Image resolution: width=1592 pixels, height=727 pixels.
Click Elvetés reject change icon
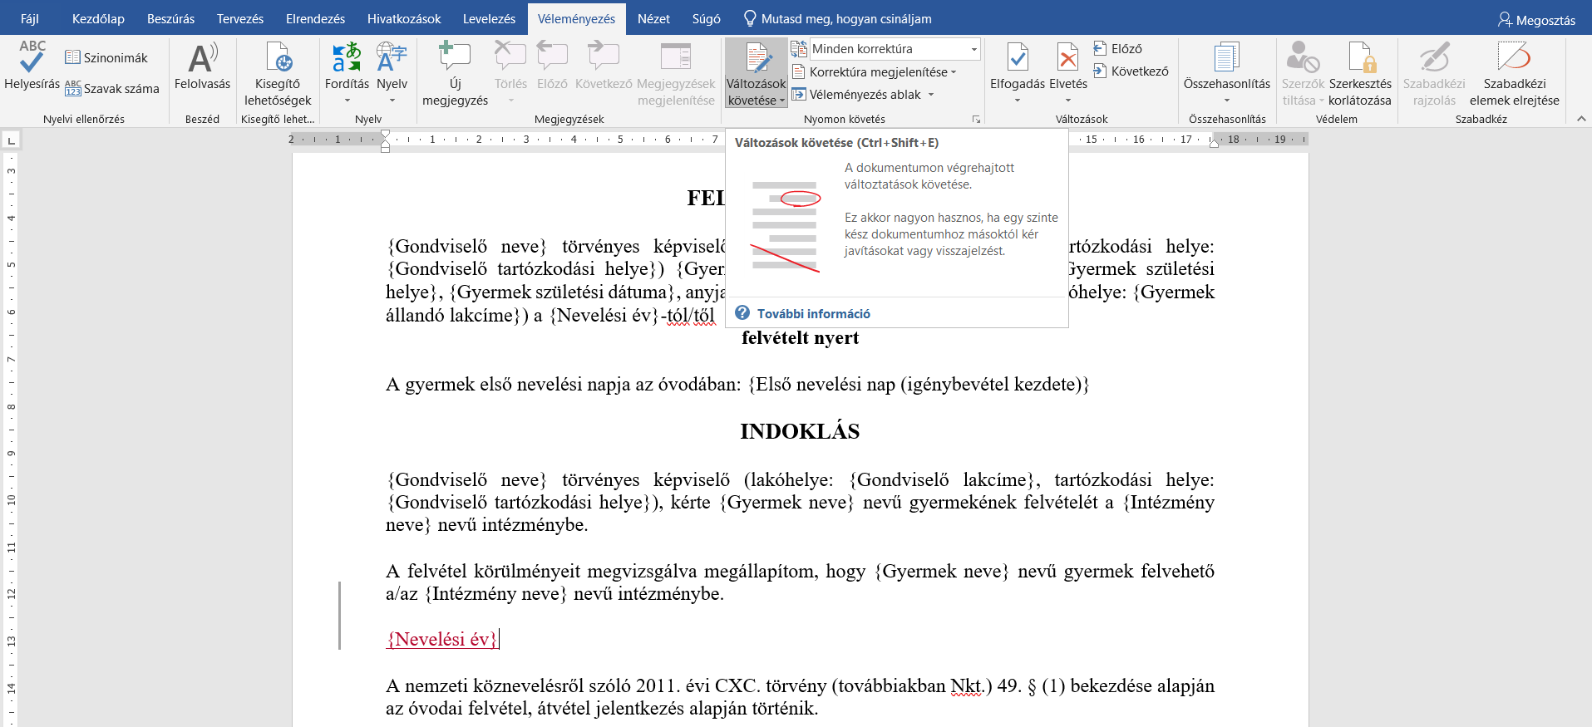pos(1068,56)
